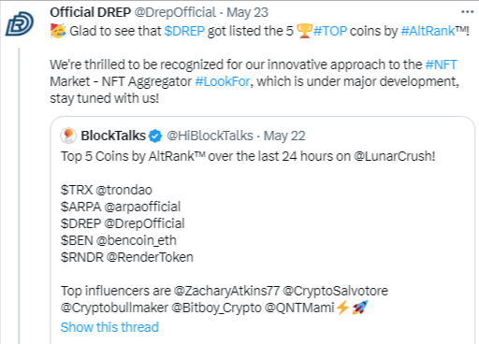Open the May 23 tweet timestamp
The width and height of the screenshot is (479, 344).
coord(247,12)
